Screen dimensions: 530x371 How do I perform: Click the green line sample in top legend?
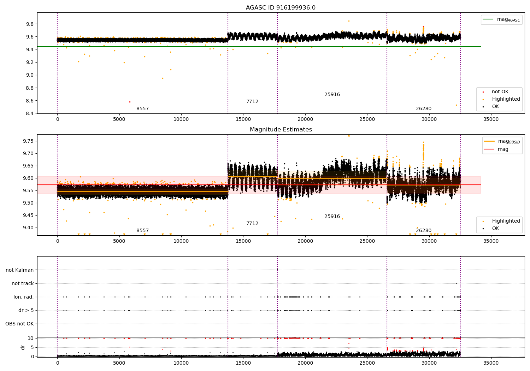point(488,19)
